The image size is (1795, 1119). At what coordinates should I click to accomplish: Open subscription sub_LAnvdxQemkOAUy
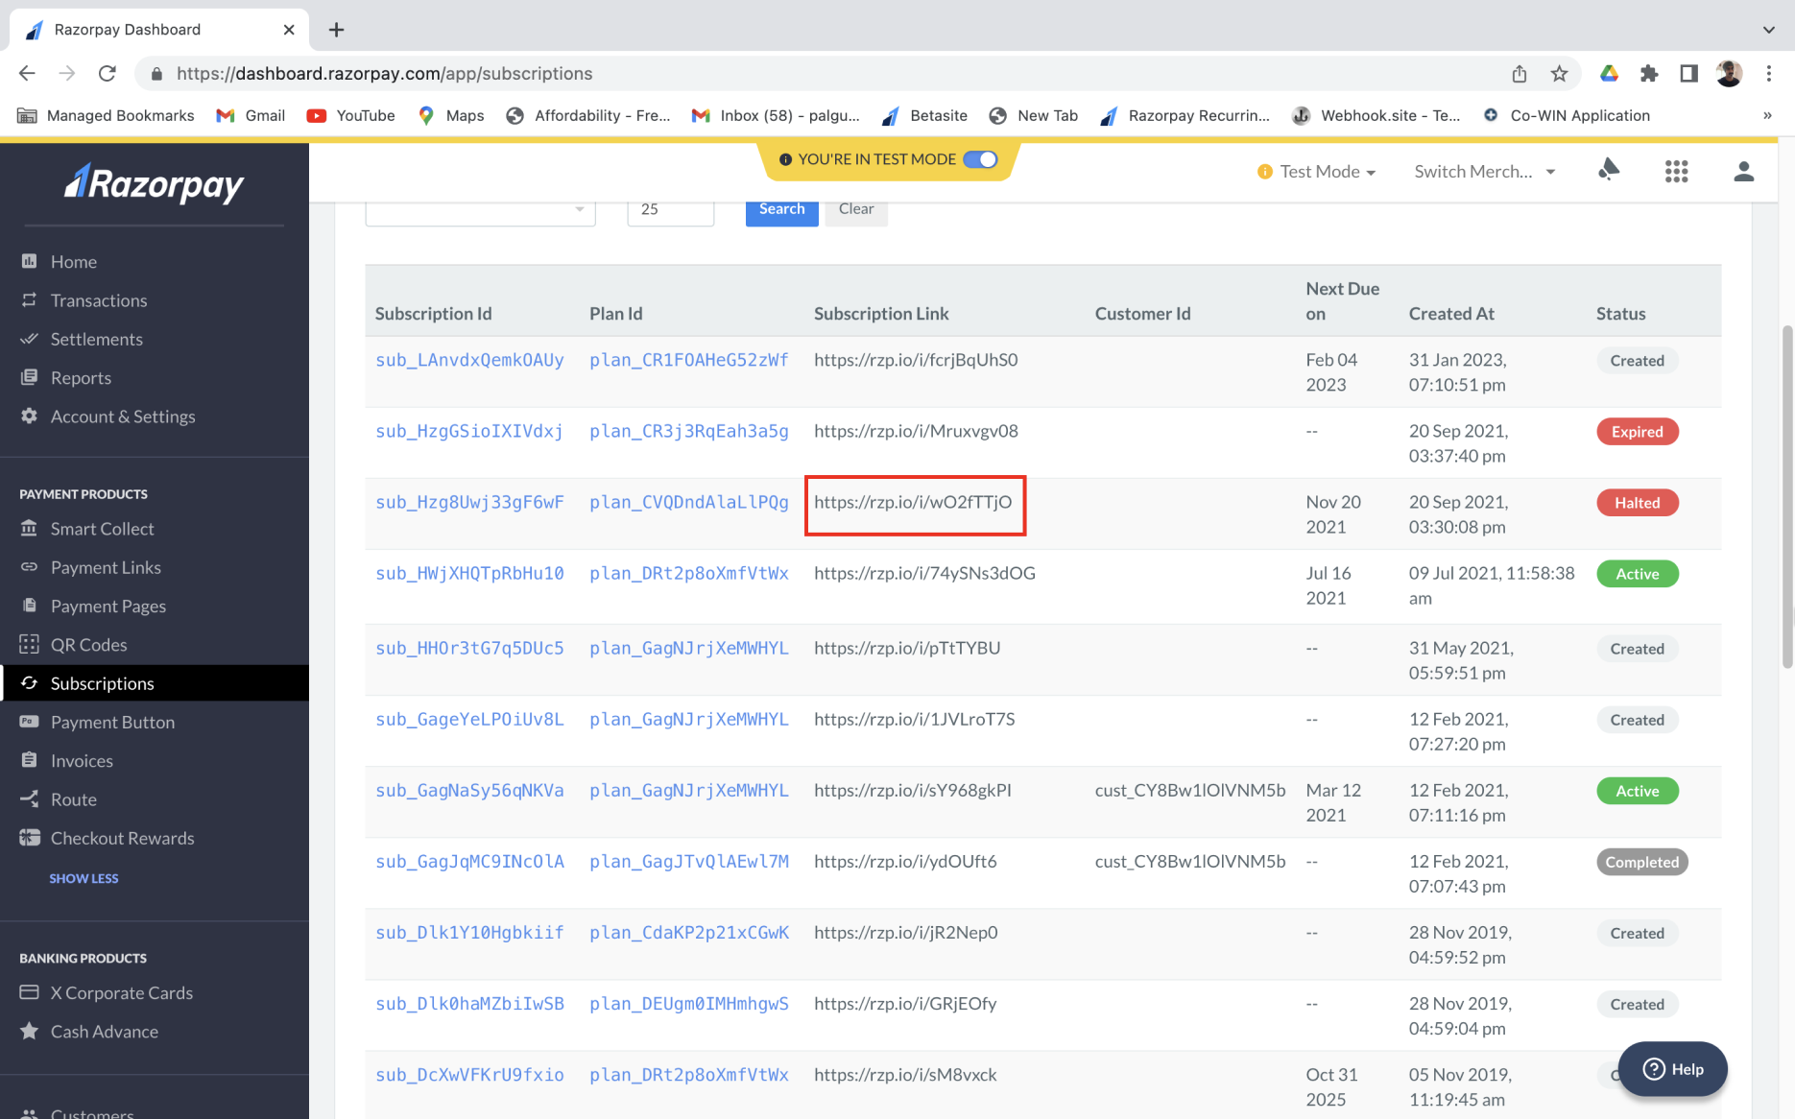tap(469, 360)
